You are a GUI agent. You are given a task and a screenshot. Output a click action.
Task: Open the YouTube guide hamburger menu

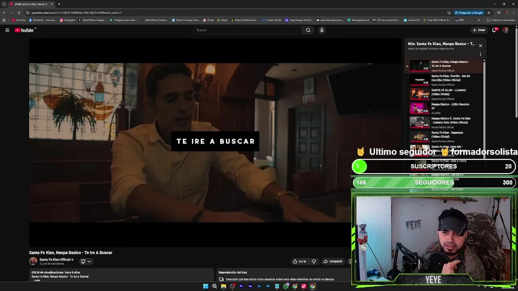[7, 30]
